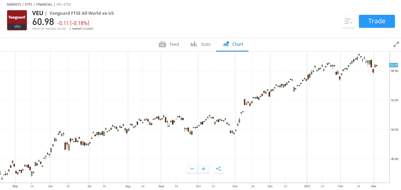
Task: Click the 60.98 current price label on axis
Action: point(394,65)
